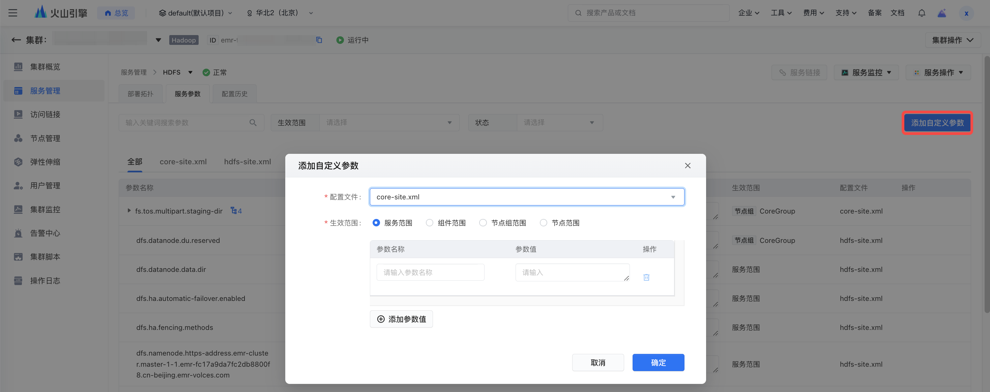Click the Volcengine logo
This screenshot has height=392, width=990.
pos(61,13)
